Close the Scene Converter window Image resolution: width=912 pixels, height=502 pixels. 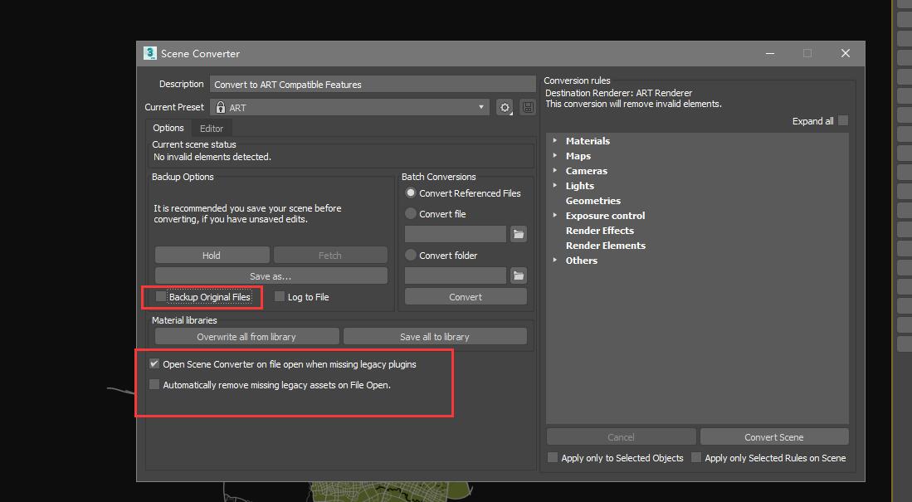[x=845, y=53]
